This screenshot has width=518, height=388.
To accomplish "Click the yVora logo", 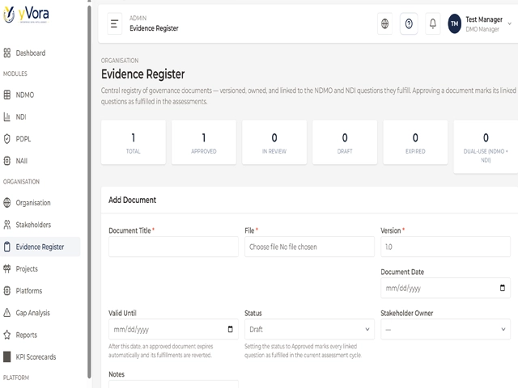I will click(x=26, y=15).
